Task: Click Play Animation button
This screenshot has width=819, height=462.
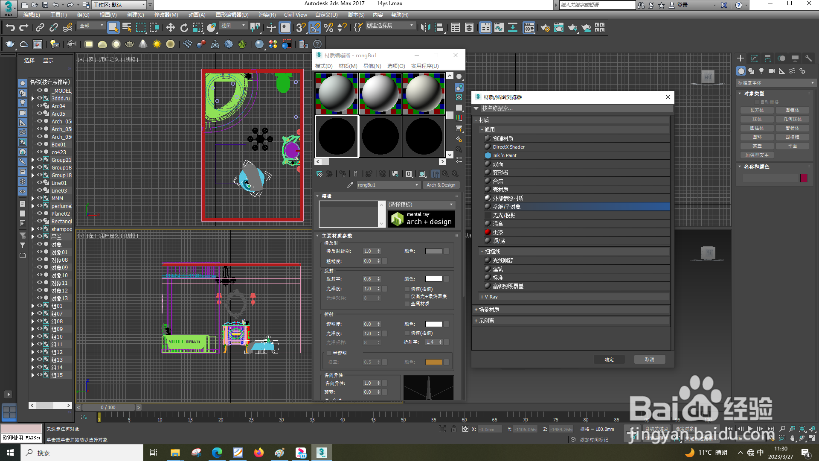Action: coord(750,429)
